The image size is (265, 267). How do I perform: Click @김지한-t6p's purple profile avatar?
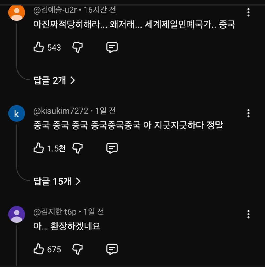(x=17, y=214)
